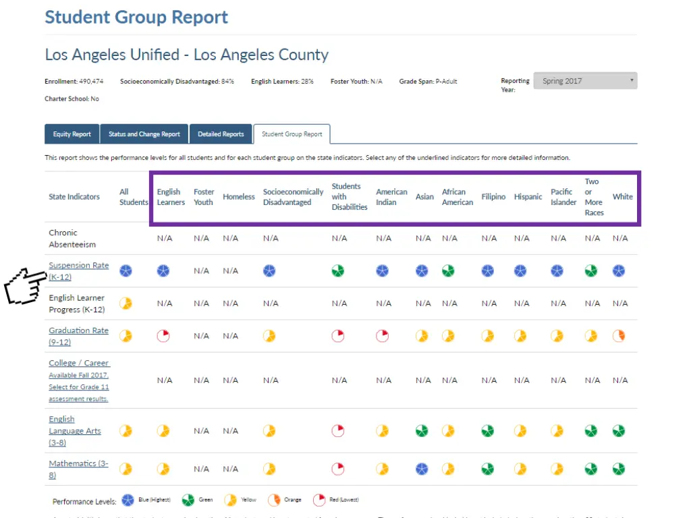Open the English Language Arts (3-8) link

(x=74, y=431)
